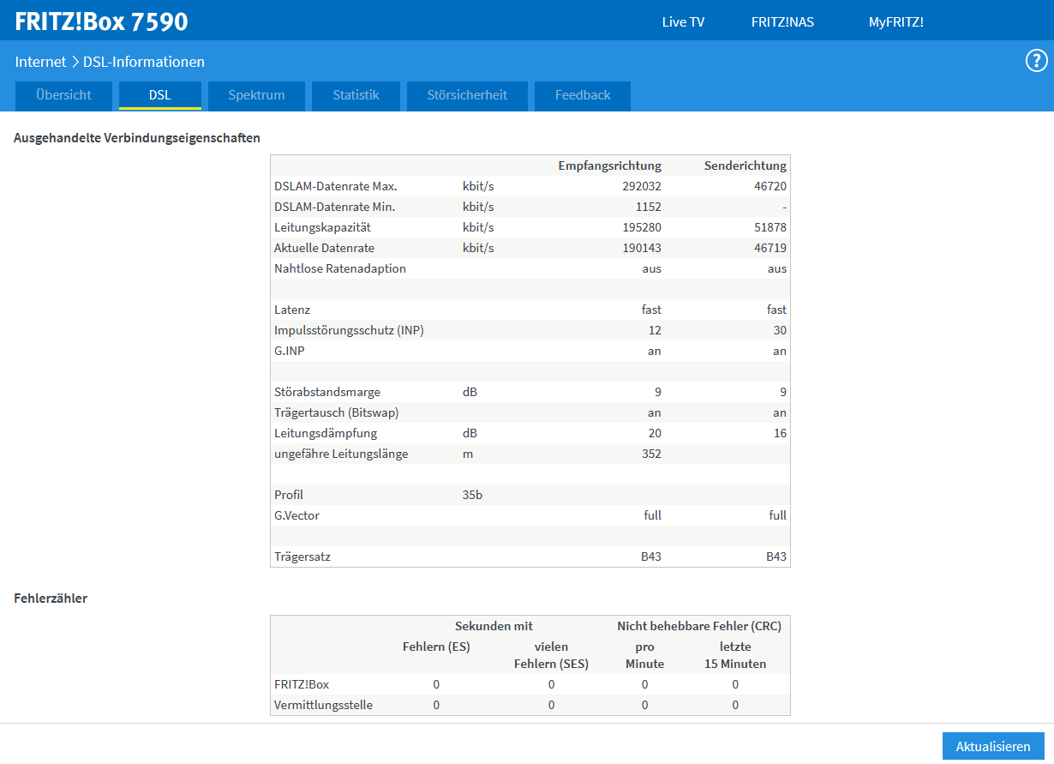Select the value 190143
This screenshot has width=1054, height=764.
click(x=642, y=248)
